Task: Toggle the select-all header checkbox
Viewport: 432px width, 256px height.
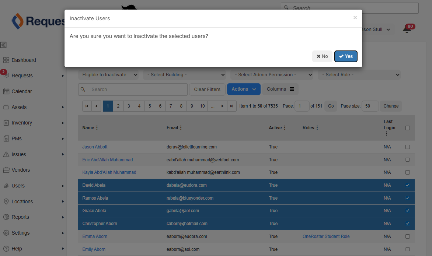Action: coord(407,128)
